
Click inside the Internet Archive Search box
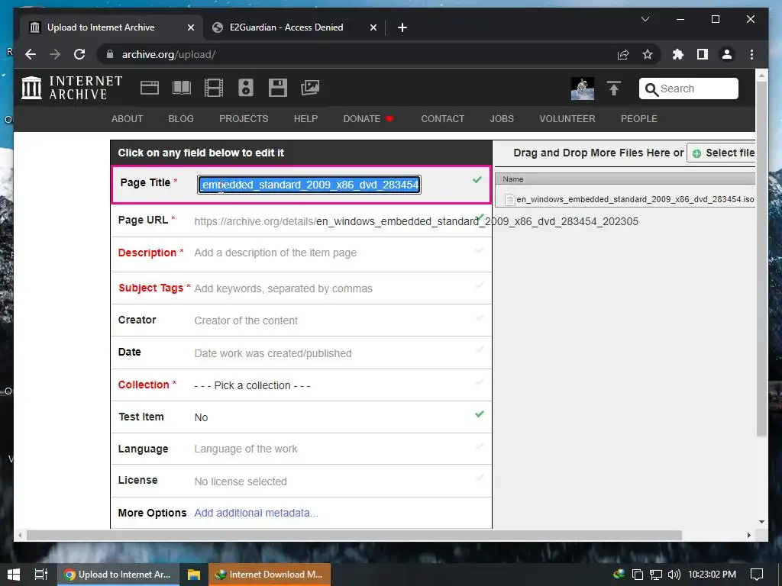(x=688, y=89)
